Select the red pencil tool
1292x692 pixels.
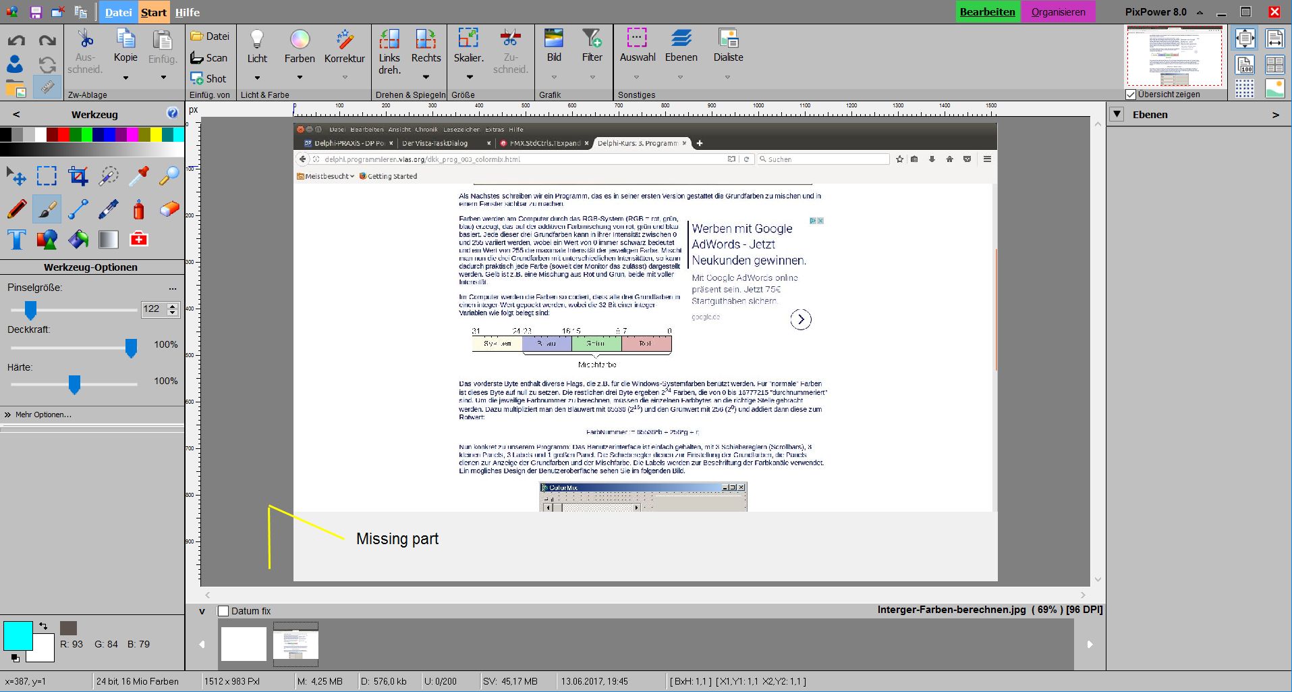(16, 209)
